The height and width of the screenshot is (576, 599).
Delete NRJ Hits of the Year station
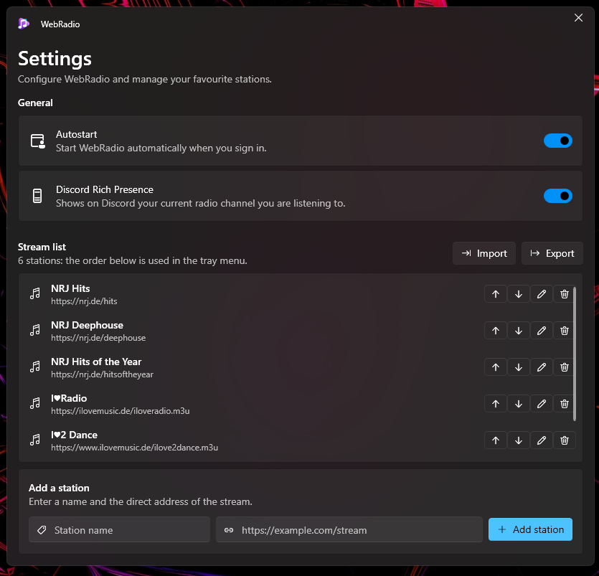pos(565,367)
